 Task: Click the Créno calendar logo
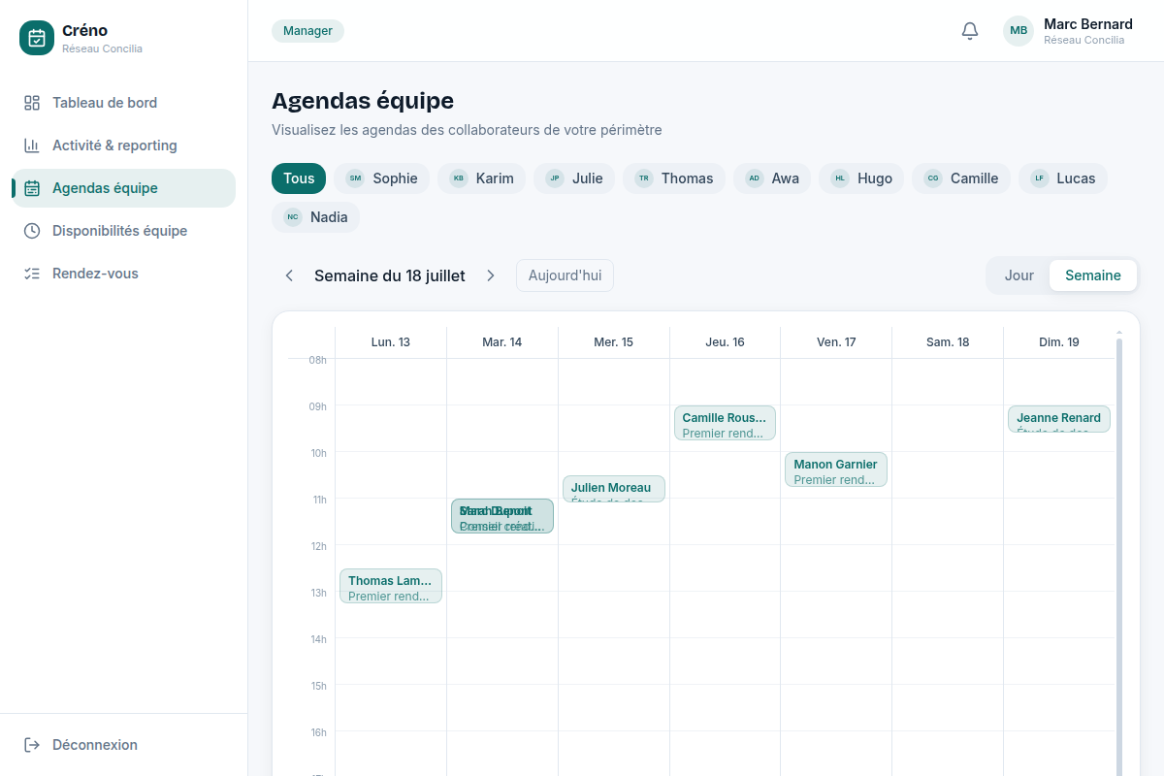pos(37,38)
